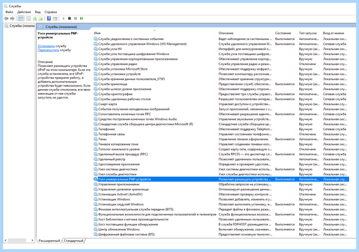This screenshot has width=359, height=252.
Task: Click the gear icon next to Удаленный реестр
Action: (96, 159)
